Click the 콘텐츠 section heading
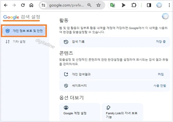 tap(66, 53)
